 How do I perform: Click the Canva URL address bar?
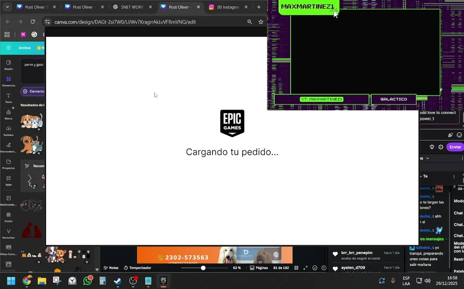125,22
